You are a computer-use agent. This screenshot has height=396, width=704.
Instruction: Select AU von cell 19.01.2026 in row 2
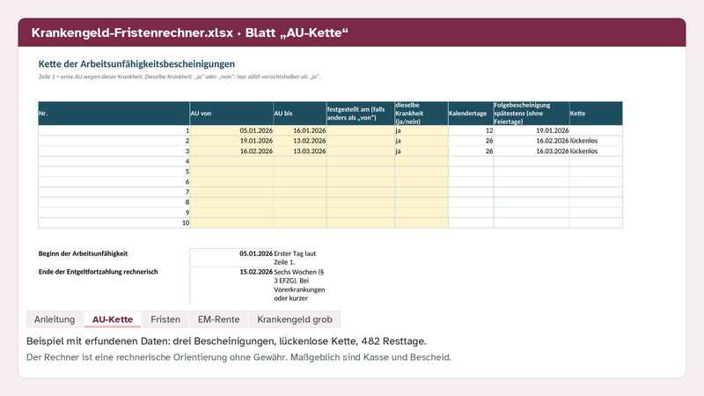pyautogui.click(x=231, y=141)
